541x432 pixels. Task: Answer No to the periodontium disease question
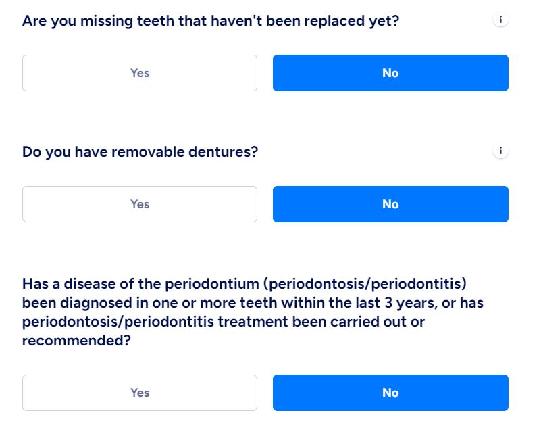[x=390, y=392]
